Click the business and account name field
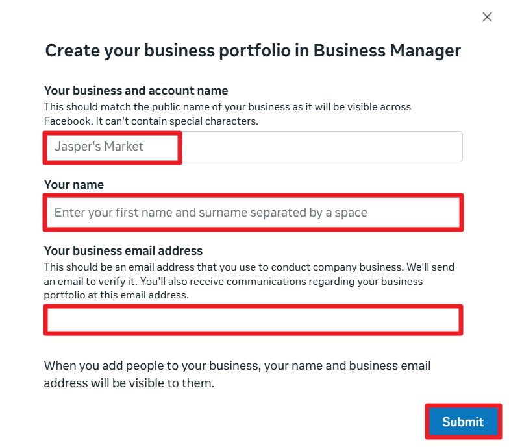Viewport: 509px width, 447px height. pyautogui.click(x=253, y=147)
